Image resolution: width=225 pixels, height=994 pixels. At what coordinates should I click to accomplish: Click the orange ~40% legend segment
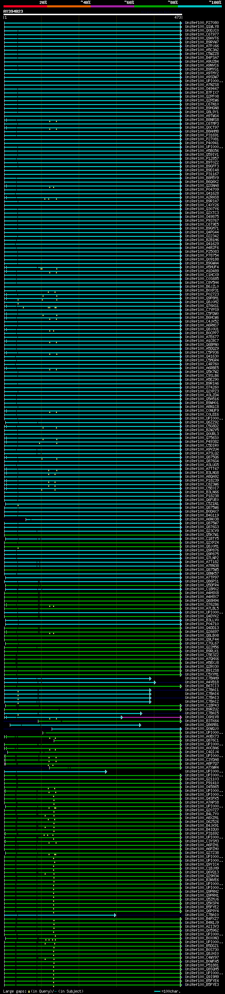click(69, 6)
